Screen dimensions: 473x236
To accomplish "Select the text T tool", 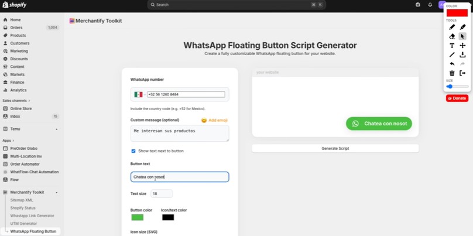I will [452, 46].
